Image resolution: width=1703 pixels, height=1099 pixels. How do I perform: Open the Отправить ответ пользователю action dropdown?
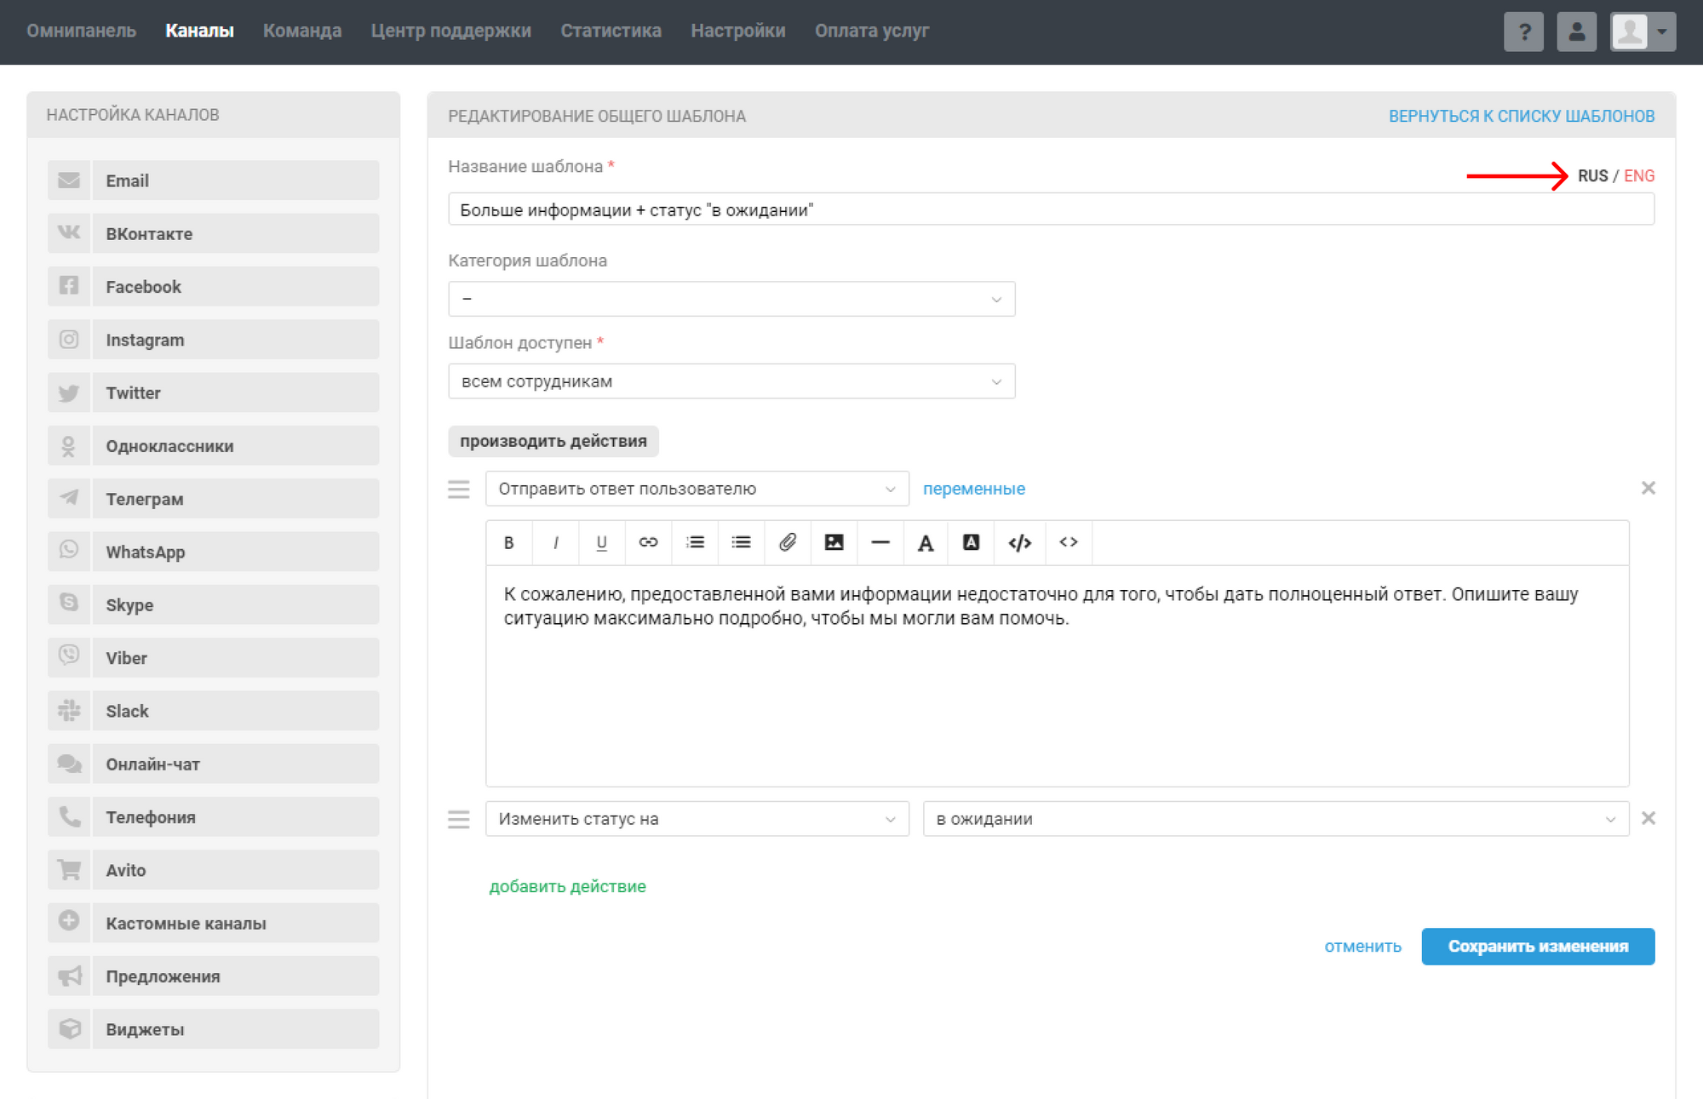pos(697,489)
